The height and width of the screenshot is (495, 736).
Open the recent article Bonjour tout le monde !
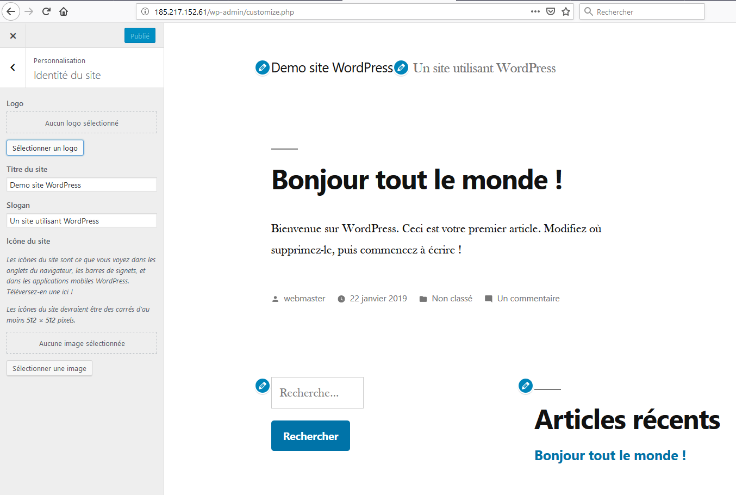pyautogui.click(x=610, y=455)
